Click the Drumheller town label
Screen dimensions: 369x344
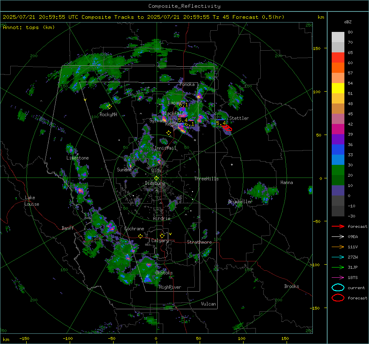coord(240,202)
